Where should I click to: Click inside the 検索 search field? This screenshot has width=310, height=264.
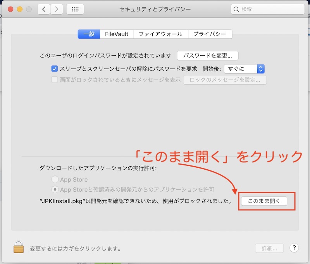(x=268, y=9)
